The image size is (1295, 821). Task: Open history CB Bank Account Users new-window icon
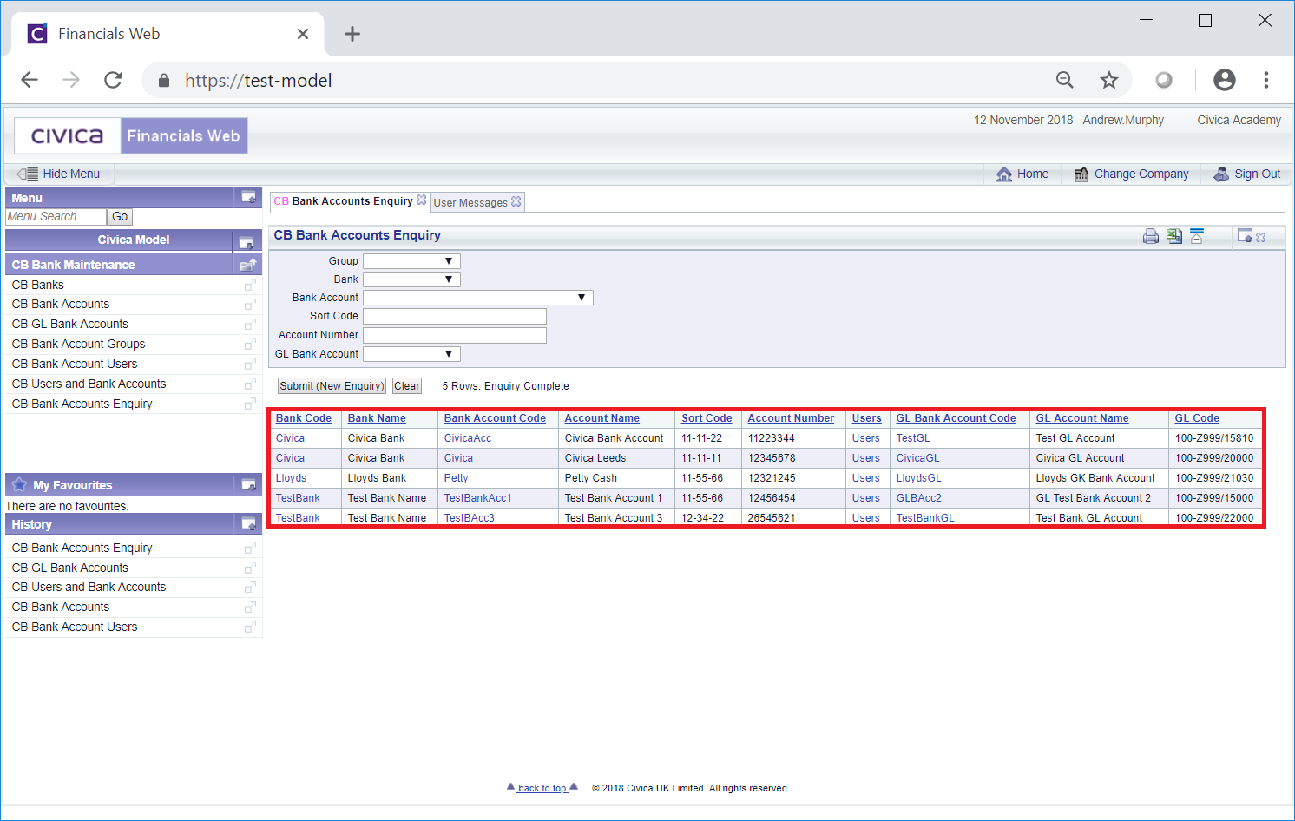[x=250, y=627]
